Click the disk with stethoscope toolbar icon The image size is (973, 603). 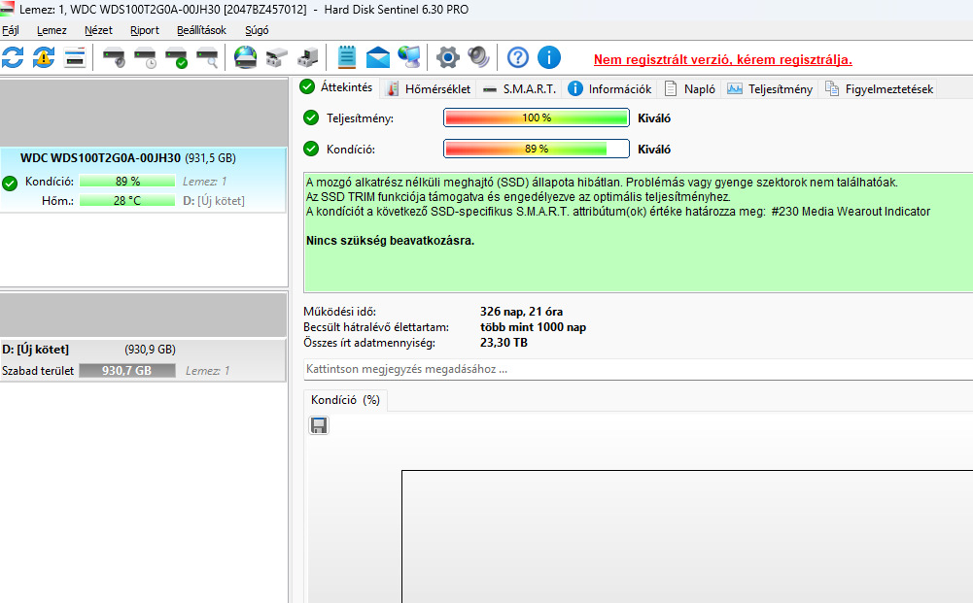coord(114,57)
